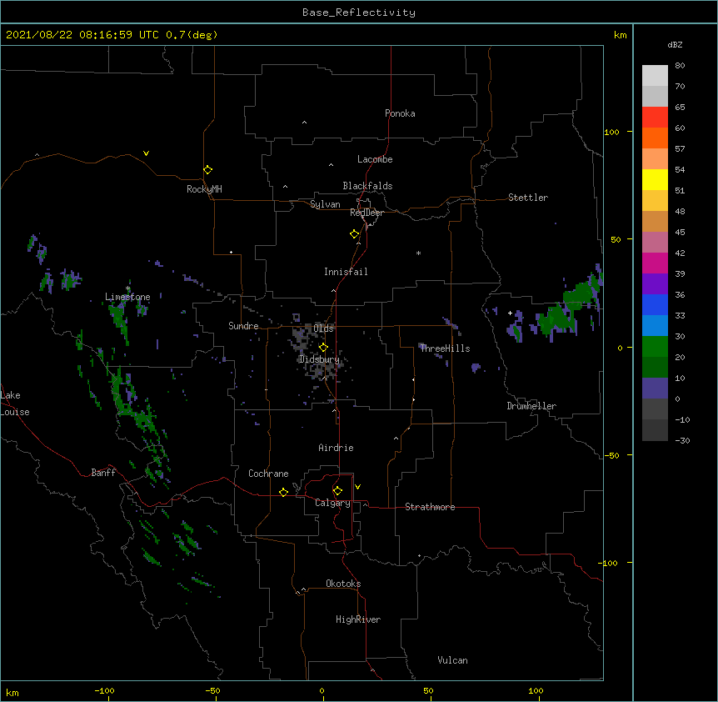Click the RedDeer city label
Viewport: 718px width, 702px height.
(366, 213)
